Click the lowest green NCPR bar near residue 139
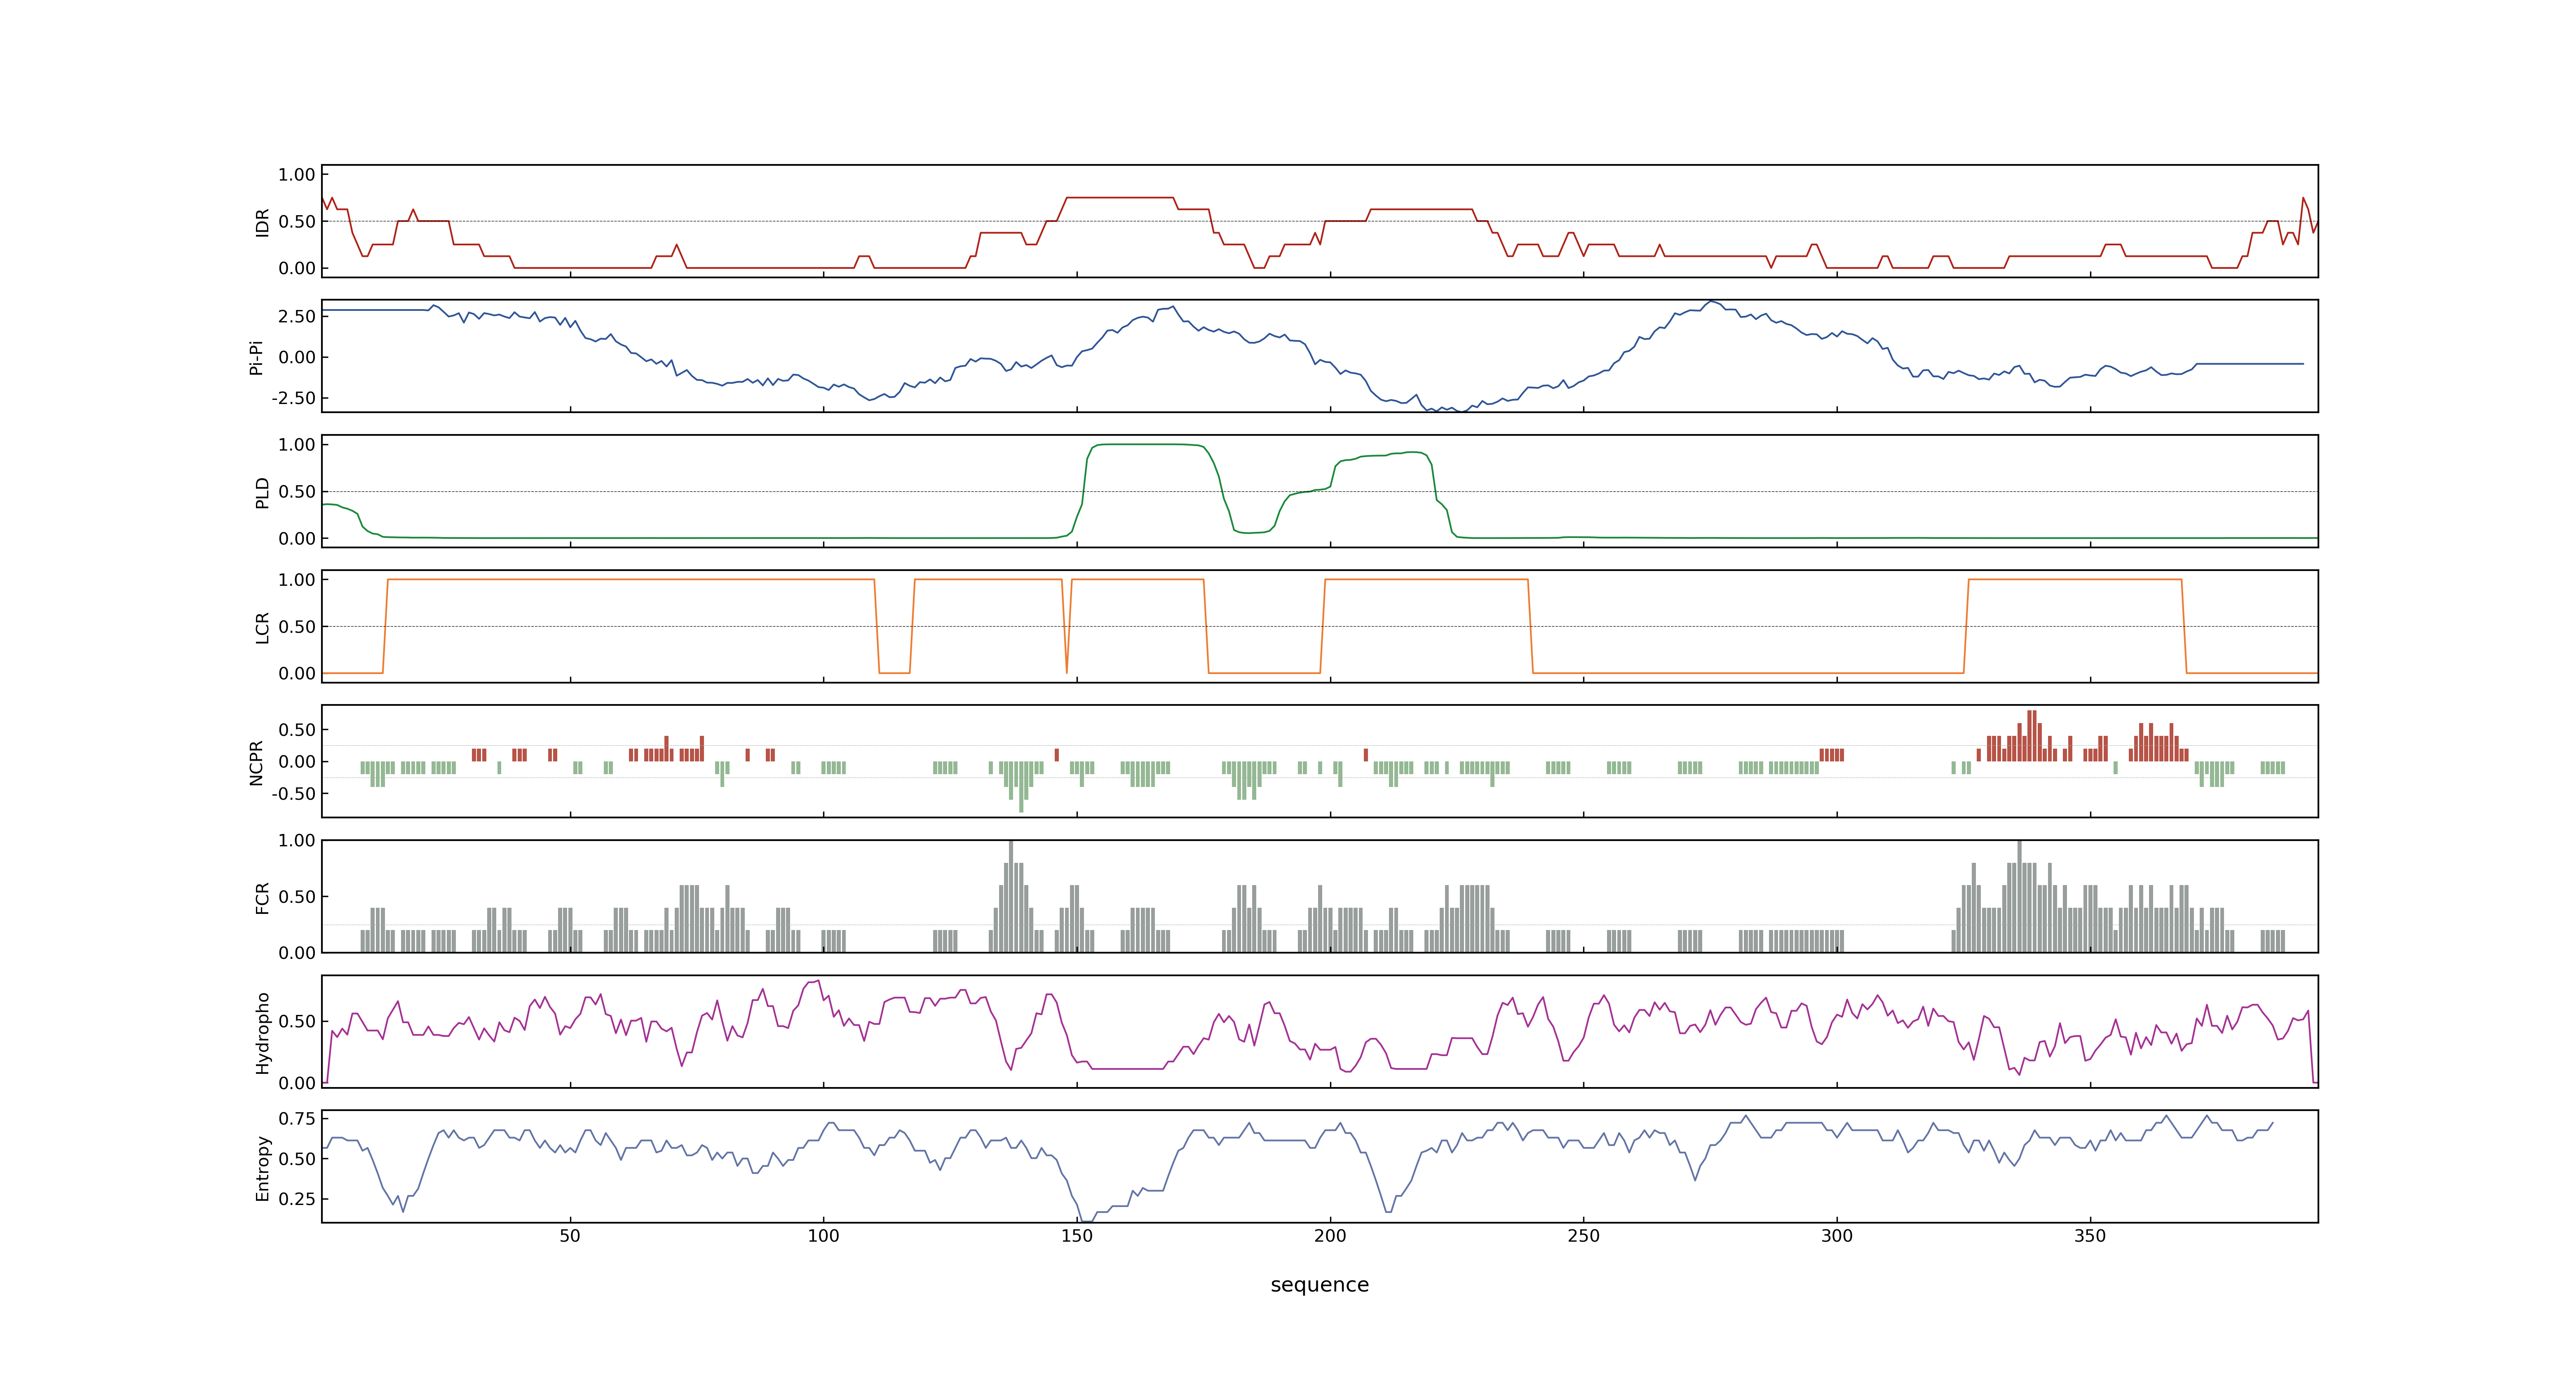The image size is (2576, 1374). pos(1021,787)
